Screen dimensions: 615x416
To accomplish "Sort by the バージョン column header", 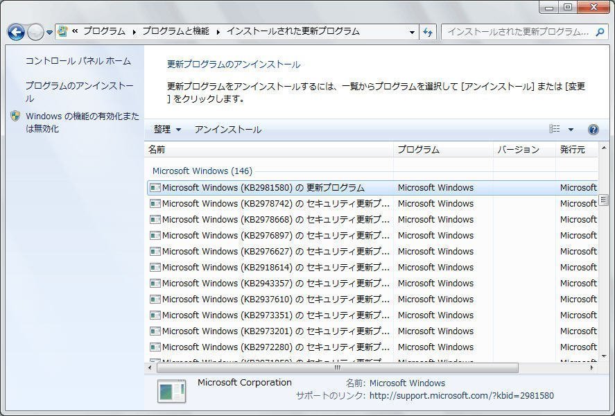I will pos(524,149).
